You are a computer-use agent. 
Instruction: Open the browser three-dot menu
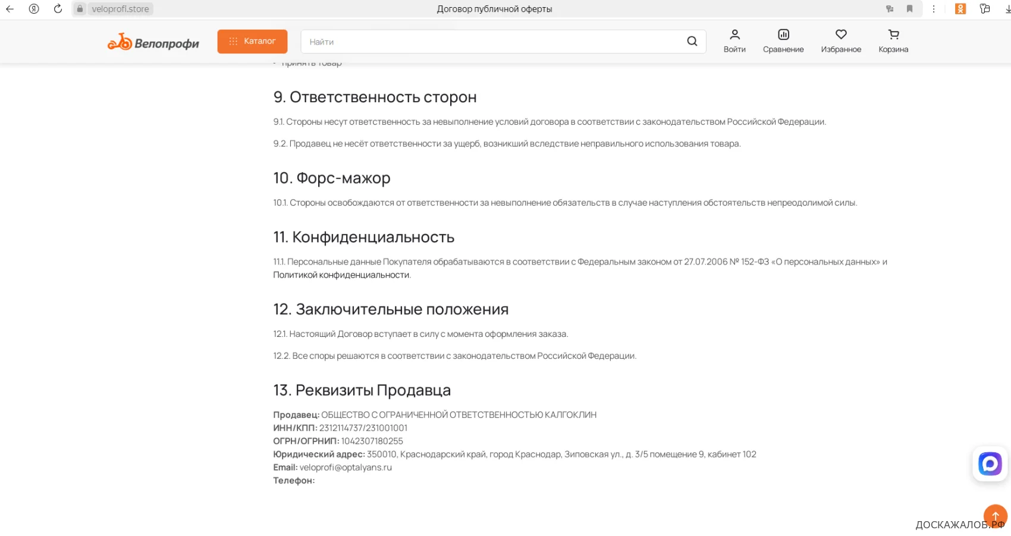934,9
